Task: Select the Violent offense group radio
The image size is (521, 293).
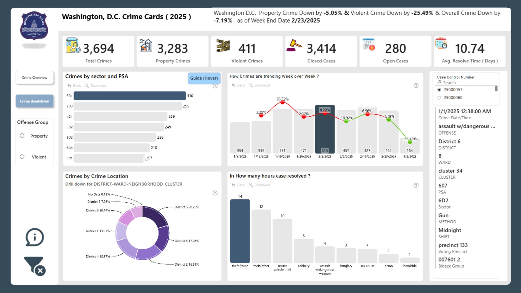Action: tap(22, 157)
